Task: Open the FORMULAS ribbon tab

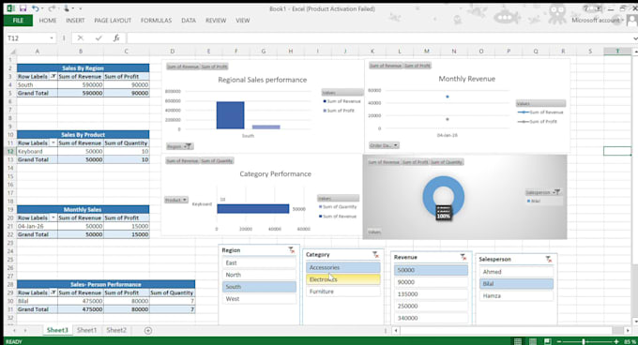Action: (157, 21)
